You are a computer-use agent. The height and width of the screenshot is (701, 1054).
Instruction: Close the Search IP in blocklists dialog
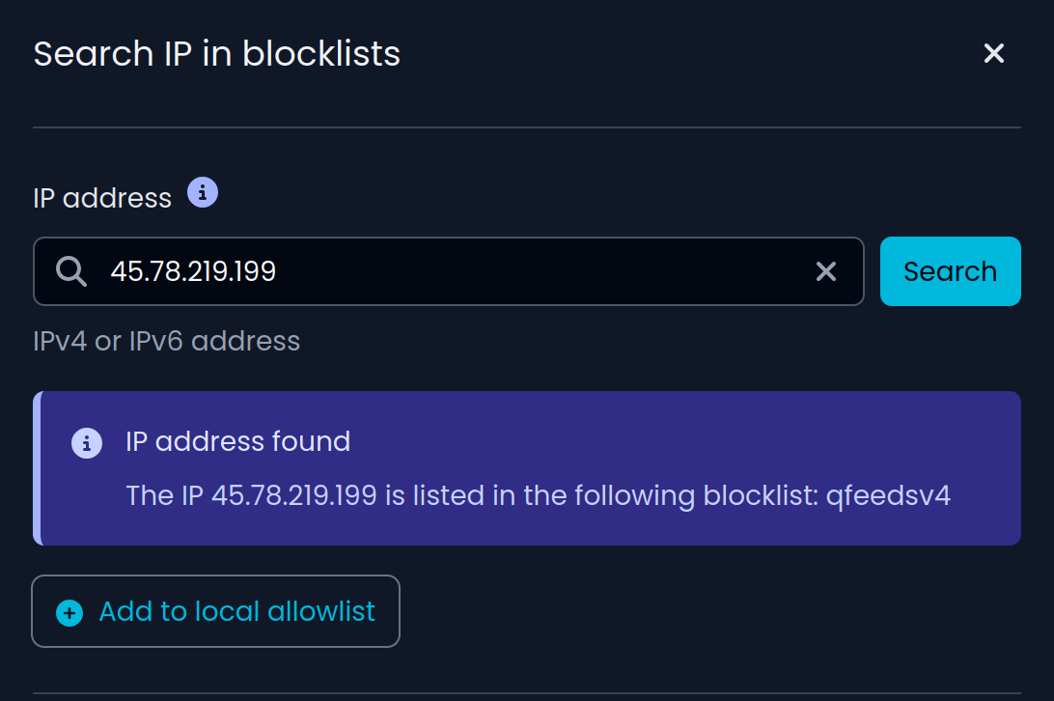993,54
